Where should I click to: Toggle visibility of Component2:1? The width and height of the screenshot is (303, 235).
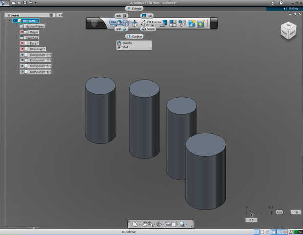[22, 55]
